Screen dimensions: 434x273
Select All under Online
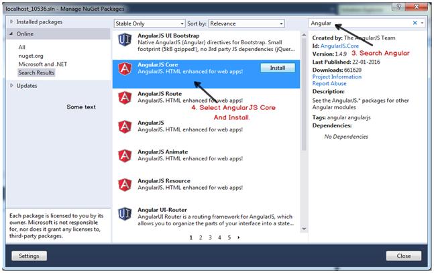click(x=22, y=48)
